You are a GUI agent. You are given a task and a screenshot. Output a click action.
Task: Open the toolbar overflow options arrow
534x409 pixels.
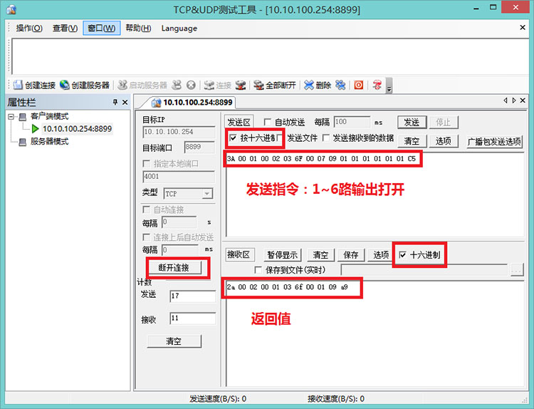pyautogui.click(x=389, y=86)
